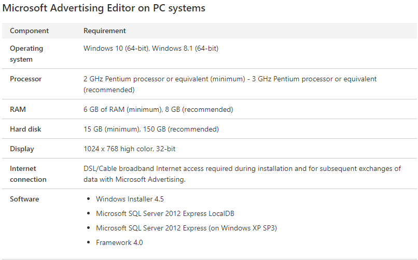Select the Operating system row label
Image resolution: width=418 pixels, height=260 pixels.
click(26, 53)
